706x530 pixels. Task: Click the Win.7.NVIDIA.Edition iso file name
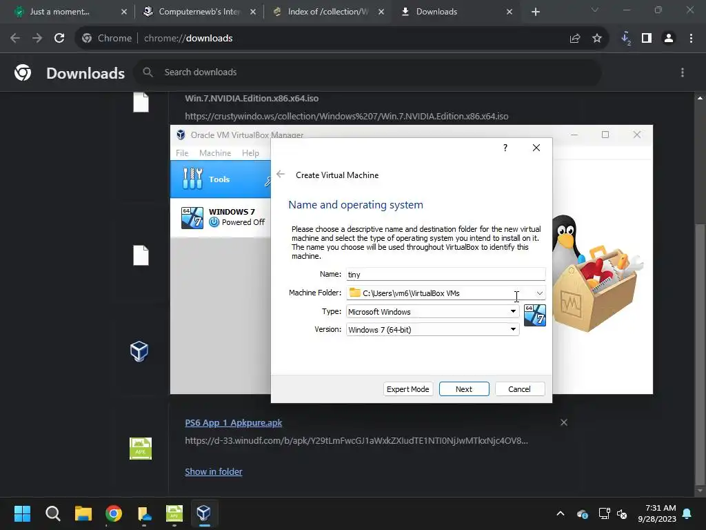(x=252, y=98)
